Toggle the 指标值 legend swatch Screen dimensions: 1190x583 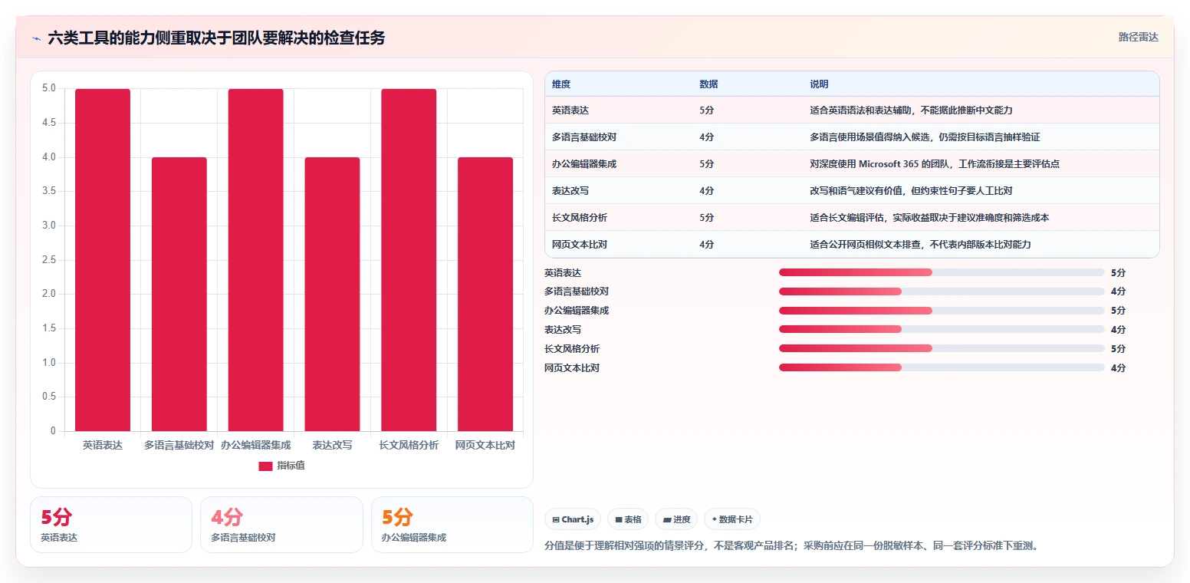[x=265, y=466]
